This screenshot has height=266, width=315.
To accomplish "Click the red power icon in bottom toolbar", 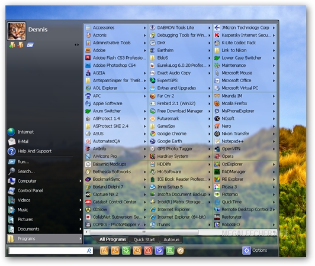I will (148, 251).
